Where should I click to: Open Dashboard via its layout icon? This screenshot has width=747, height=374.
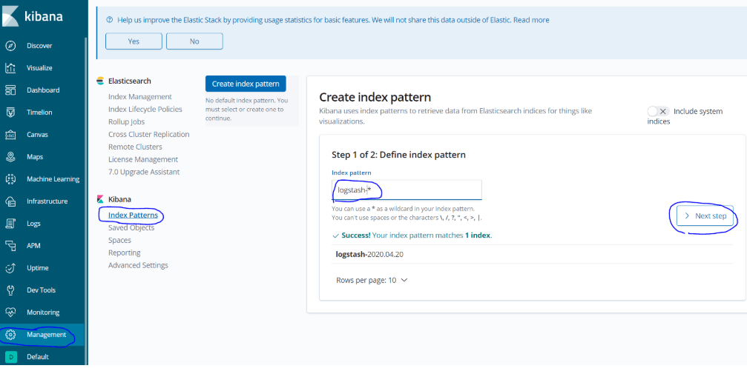pyautogui.click(x=10, y=90)
